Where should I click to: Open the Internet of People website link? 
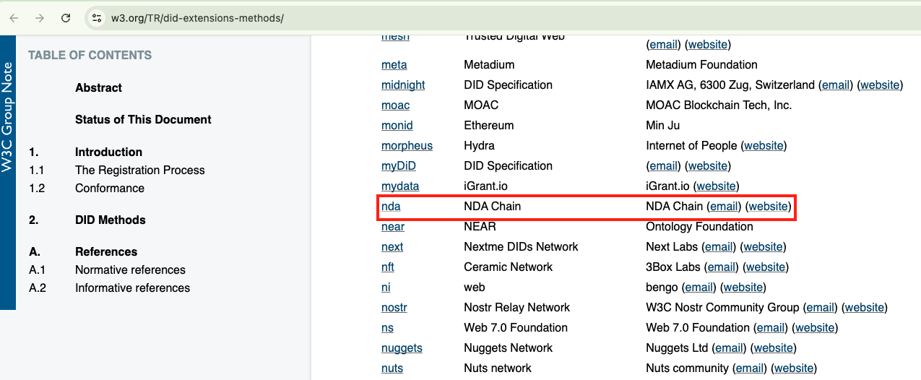point(764,145)
